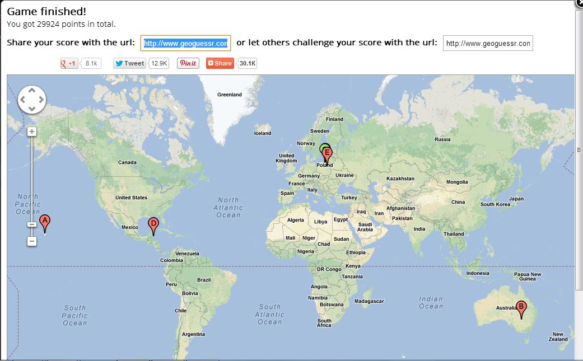This screenshot has width=583, height=361.
Task: Click the Iceland label on the map
Action: 263,133
